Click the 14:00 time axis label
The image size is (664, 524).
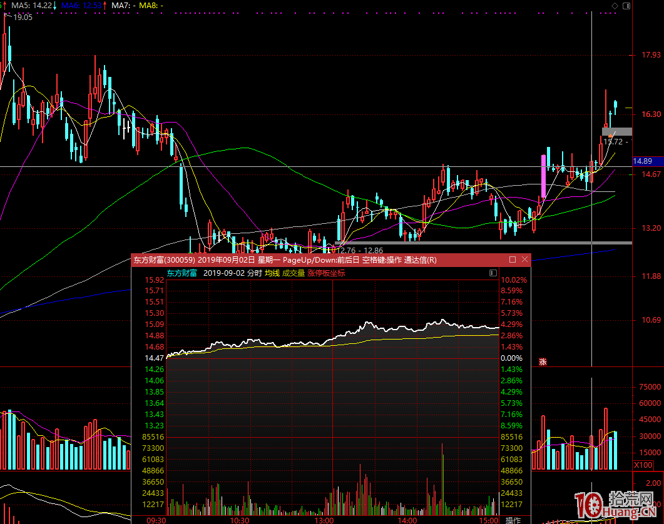(x=407, y=520)
